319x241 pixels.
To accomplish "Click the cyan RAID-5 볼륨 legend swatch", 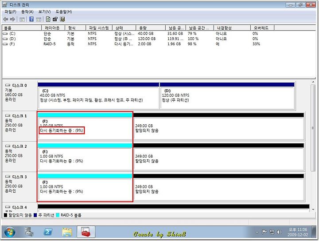I will pos(58,215).
